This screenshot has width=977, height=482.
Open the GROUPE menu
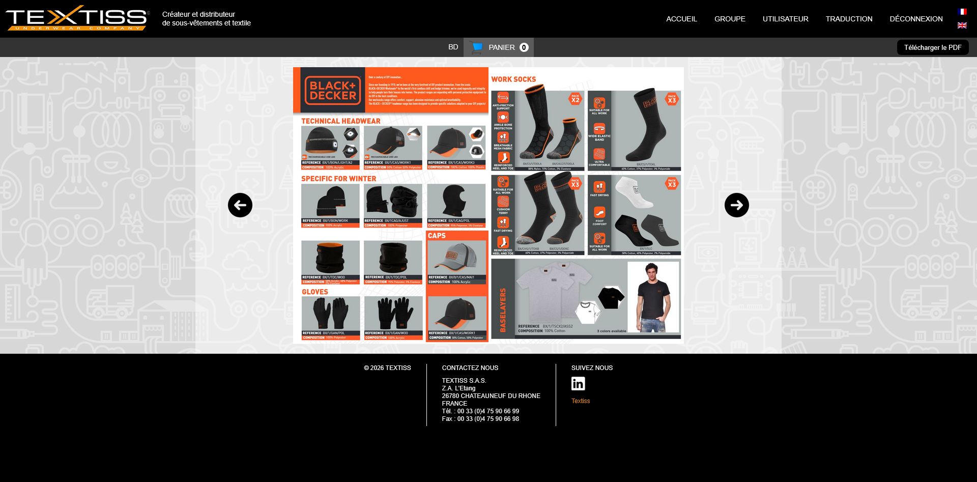tap(730, 19)
